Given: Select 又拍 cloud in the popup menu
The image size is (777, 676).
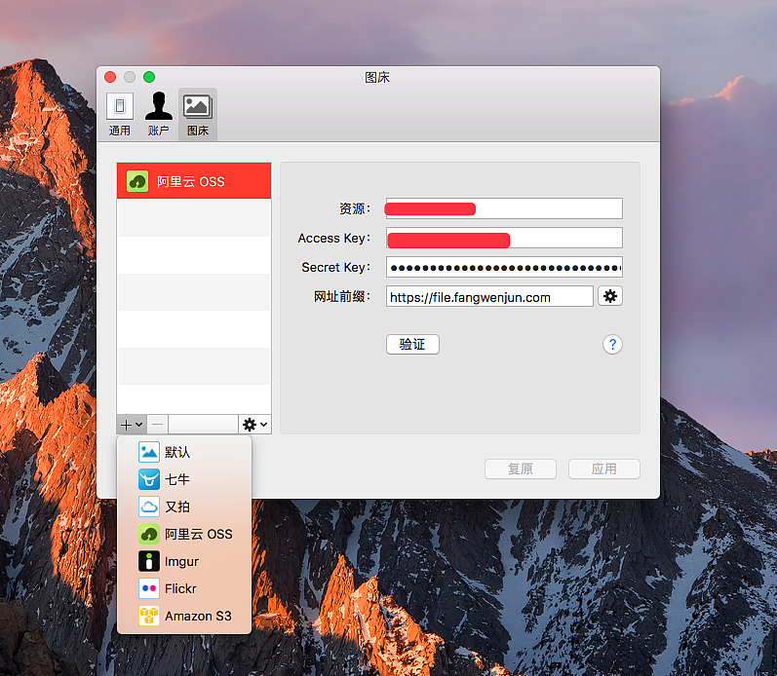Looking at the screenshot, I should click(178, 507).
